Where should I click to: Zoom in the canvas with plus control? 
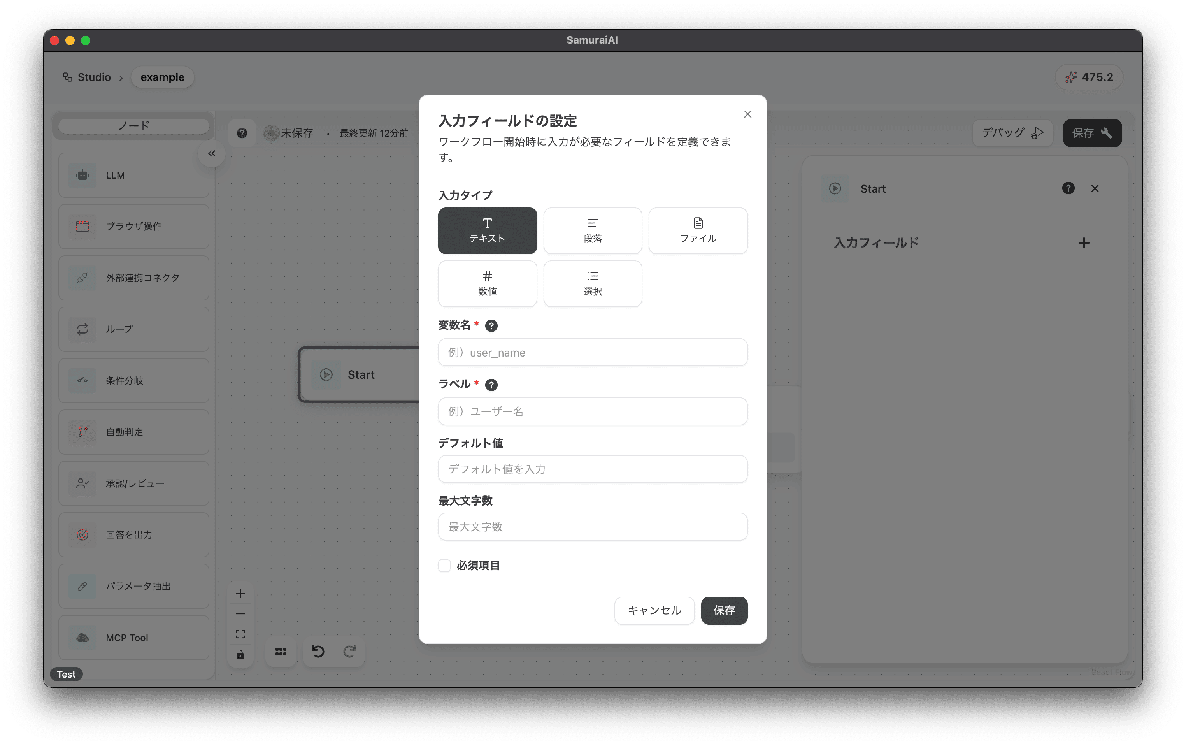click(240, 594)
